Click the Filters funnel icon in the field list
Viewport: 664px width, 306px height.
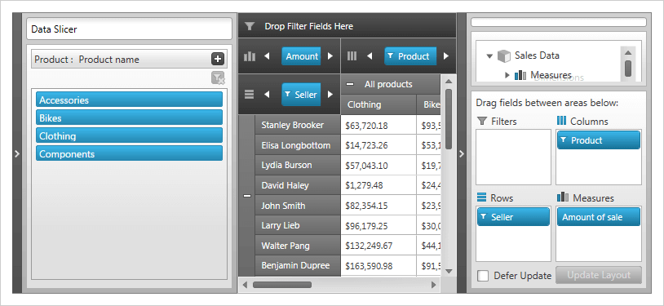(482, 122)
